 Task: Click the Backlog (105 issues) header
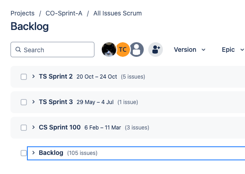[136, 153]
